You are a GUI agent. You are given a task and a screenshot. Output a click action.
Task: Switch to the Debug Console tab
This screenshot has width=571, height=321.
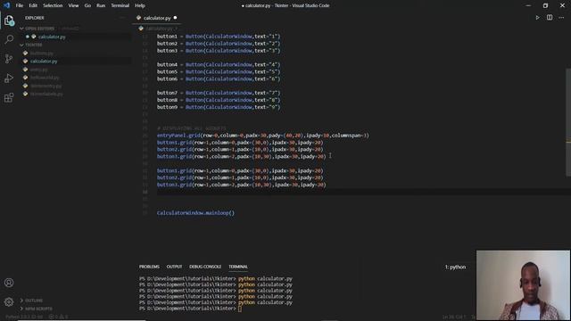pyautogui.click(x=205, y=267)
